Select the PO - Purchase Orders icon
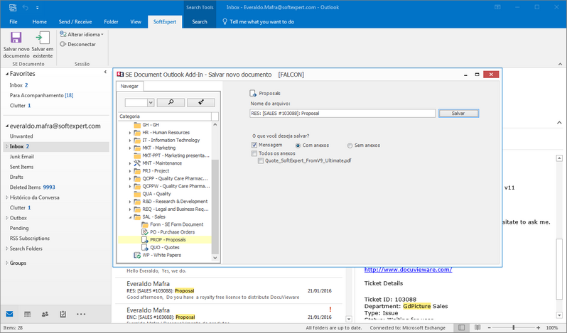The image size is (567, 333). (145, 232)
